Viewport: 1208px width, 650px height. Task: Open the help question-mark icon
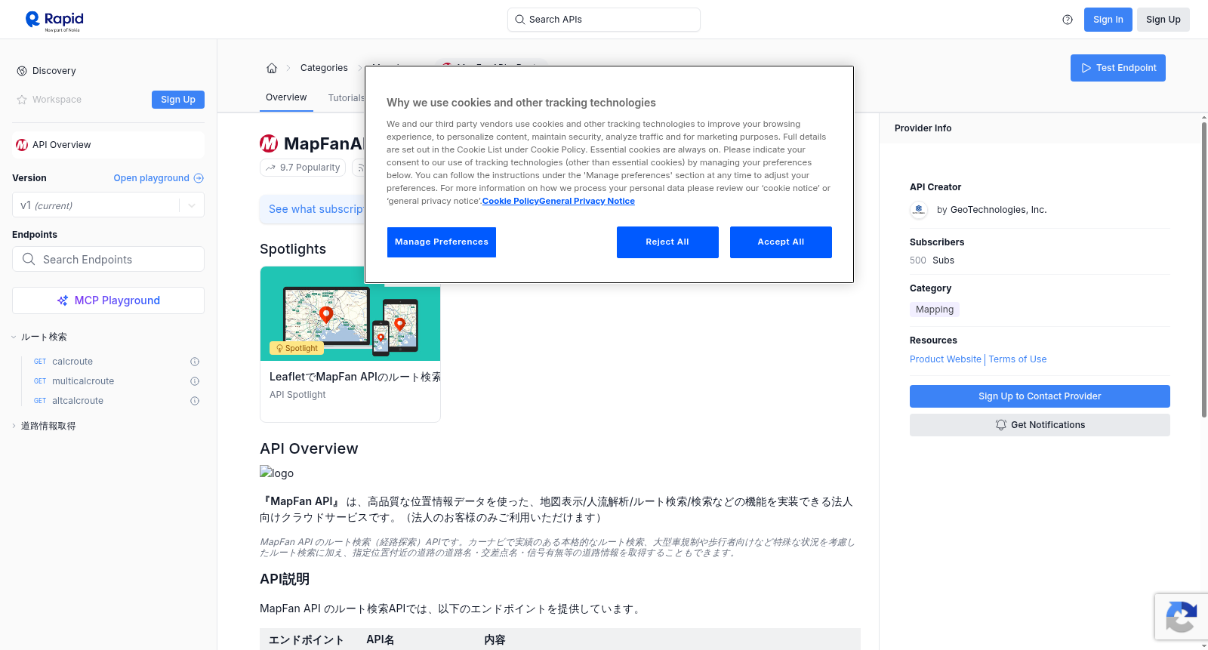pos(1068,20)
